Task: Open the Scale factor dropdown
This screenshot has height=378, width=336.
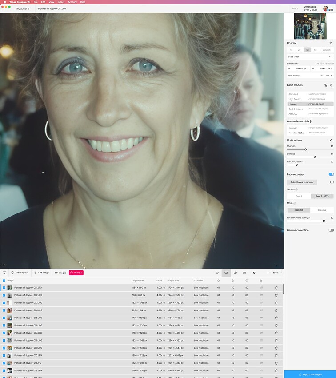Action: [x=330, y=57]
